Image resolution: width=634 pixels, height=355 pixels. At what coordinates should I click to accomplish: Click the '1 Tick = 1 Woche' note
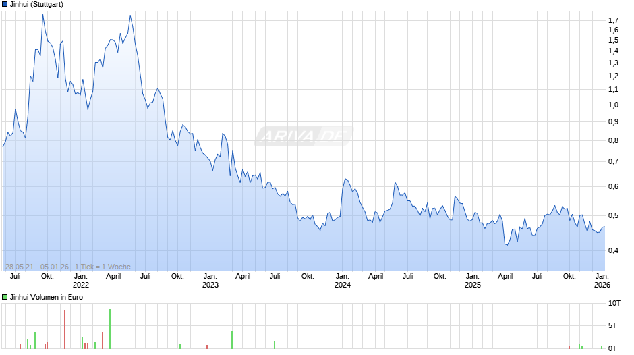(103, 267)
